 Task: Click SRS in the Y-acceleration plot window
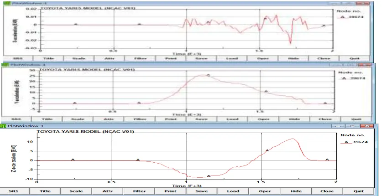tap(16, 119)
